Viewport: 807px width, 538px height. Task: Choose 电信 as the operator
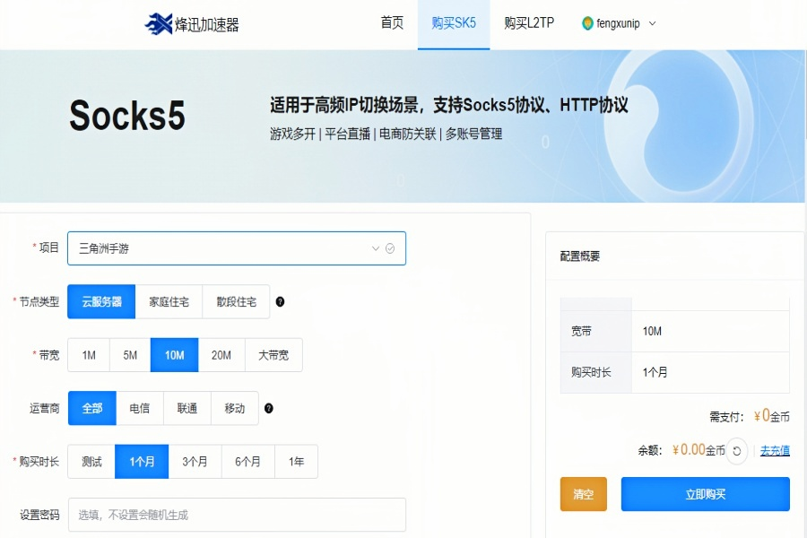tap(139, 408)
